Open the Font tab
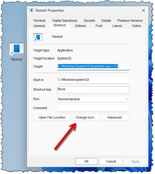This screenshot has width=155, height=174. pos(99,26)
